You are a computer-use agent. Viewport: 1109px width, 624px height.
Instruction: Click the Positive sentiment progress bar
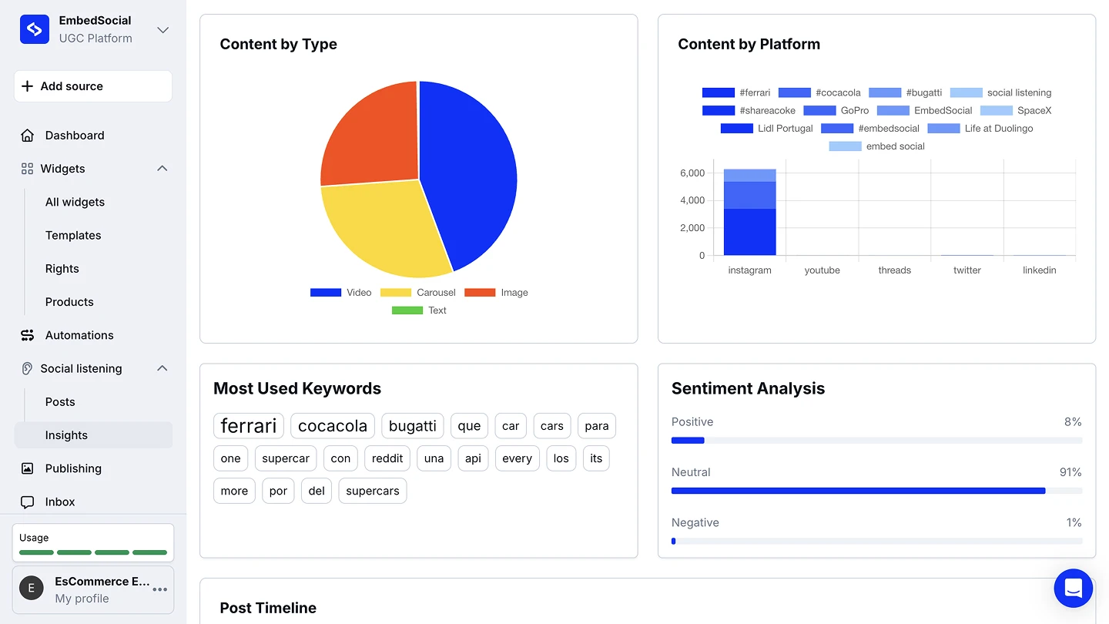click(876, 441)
